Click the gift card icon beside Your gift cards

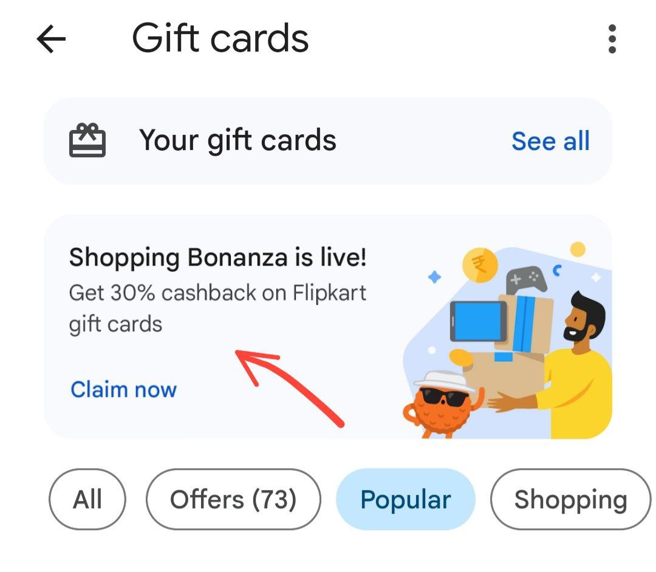pos(87,141)
